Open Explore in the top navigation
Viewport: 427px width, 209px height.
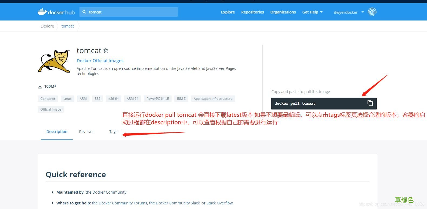tap(228, 12)
